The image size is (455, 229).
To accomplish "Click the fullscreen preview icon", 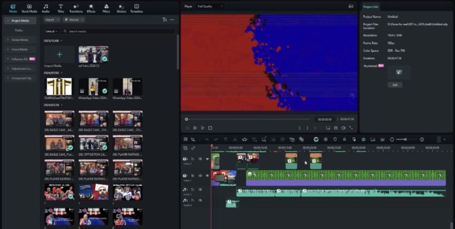I will pyautogui.click(x=351, y=128).
